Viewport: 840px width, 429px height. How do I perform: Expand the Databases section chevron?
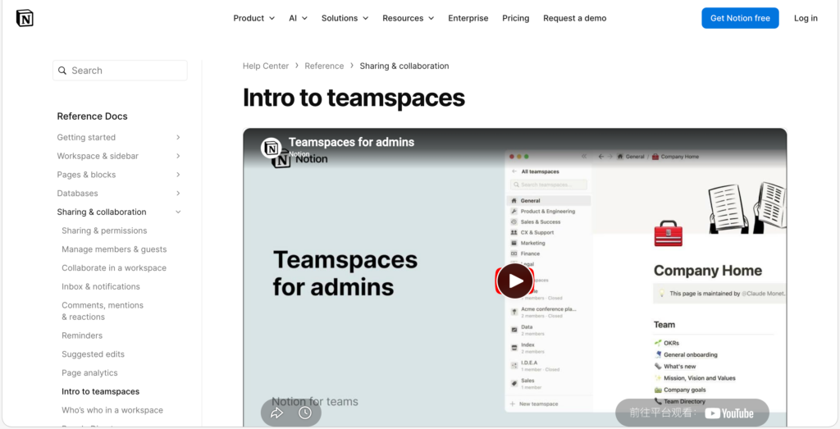pos(178,194)
